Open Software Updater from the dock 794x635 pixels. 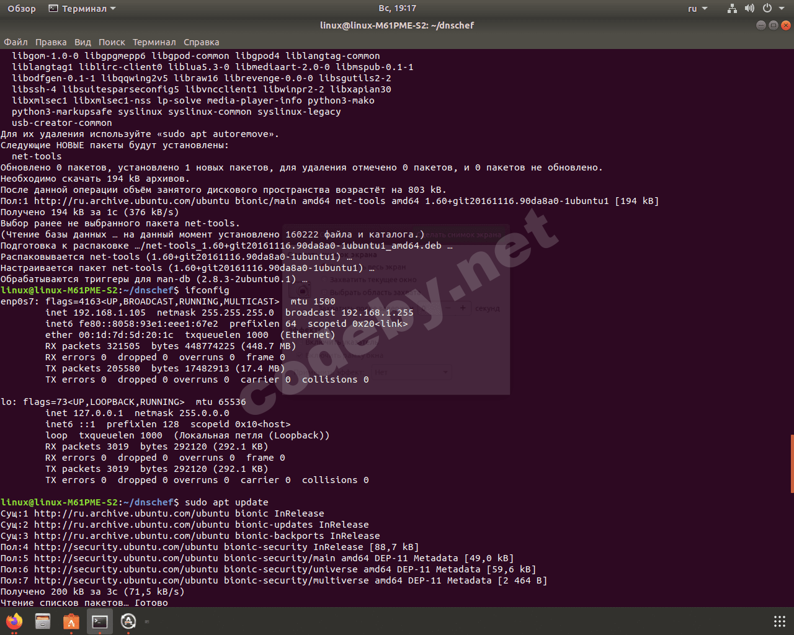pos(128,621)
